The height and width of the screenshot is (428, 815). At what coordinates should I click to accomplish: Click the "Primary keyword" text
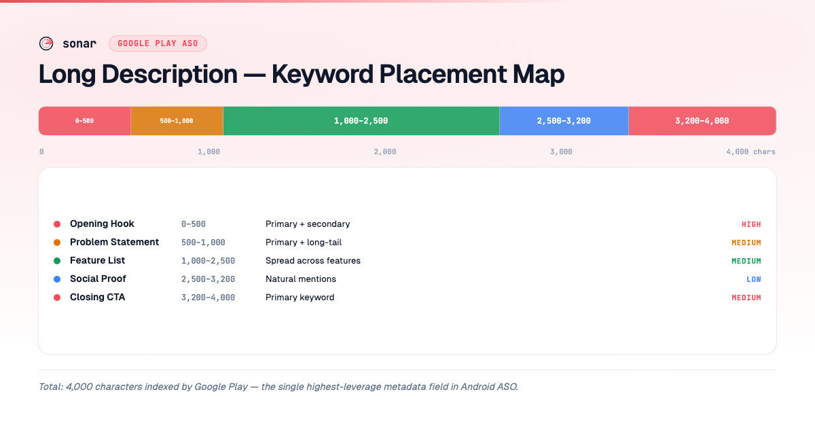point(300,298)
